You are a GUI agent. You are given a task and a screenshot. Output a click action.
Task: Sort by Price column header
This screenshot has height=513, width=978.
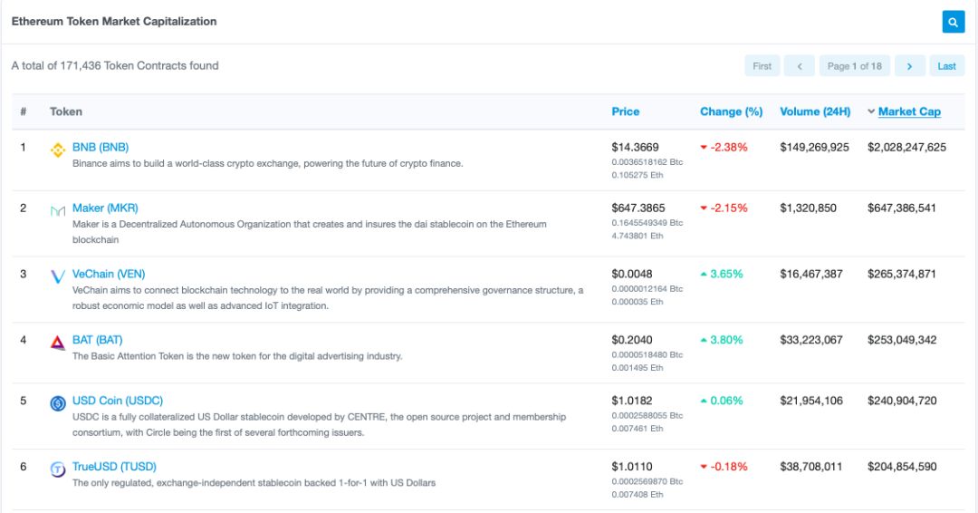click(625, 111)
